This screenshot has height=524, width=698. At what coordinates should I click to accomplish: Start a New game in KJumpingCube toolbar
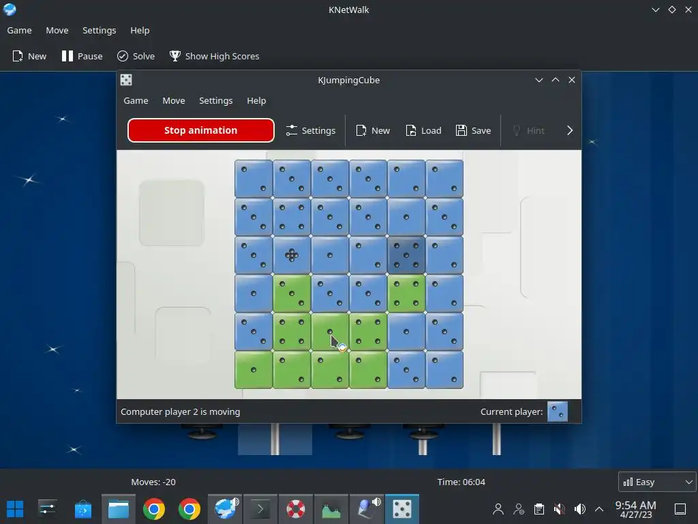pos(373,130)
